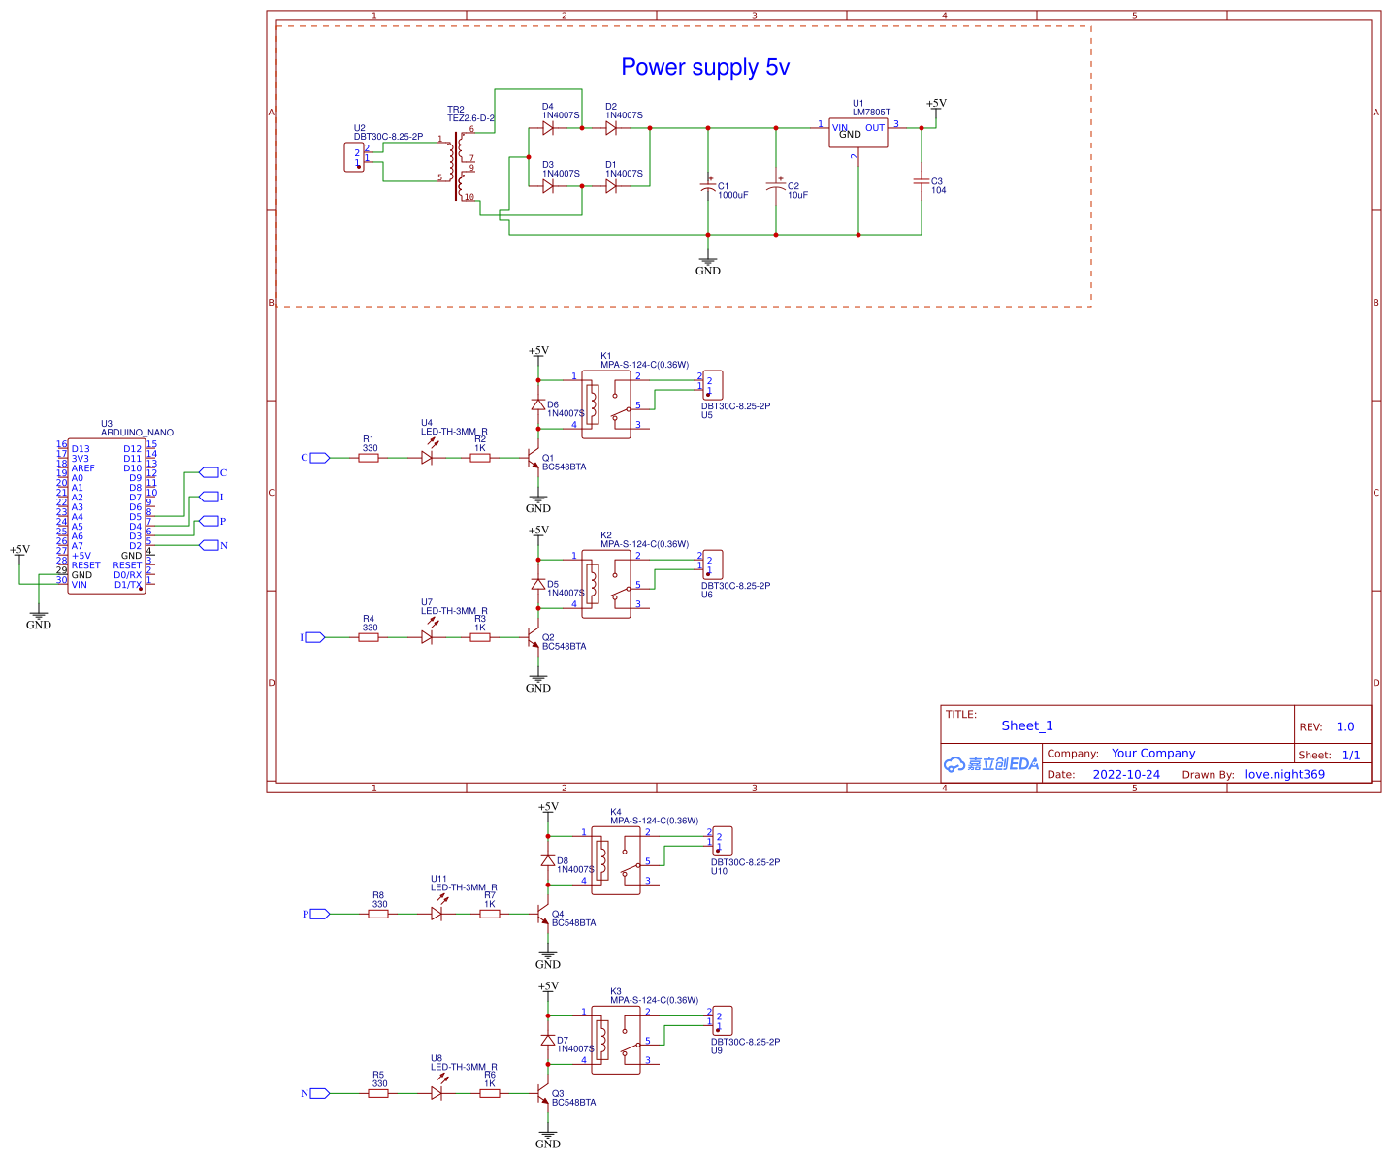This screenshot has width=1391, height=1160.
Task: Select diode D6 1N4007S
Action: point(537,403)
